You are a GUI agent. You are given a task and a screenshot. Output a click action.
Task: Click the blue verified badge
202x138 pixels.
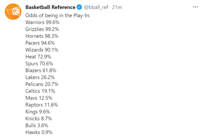click(x=81, y=7)
